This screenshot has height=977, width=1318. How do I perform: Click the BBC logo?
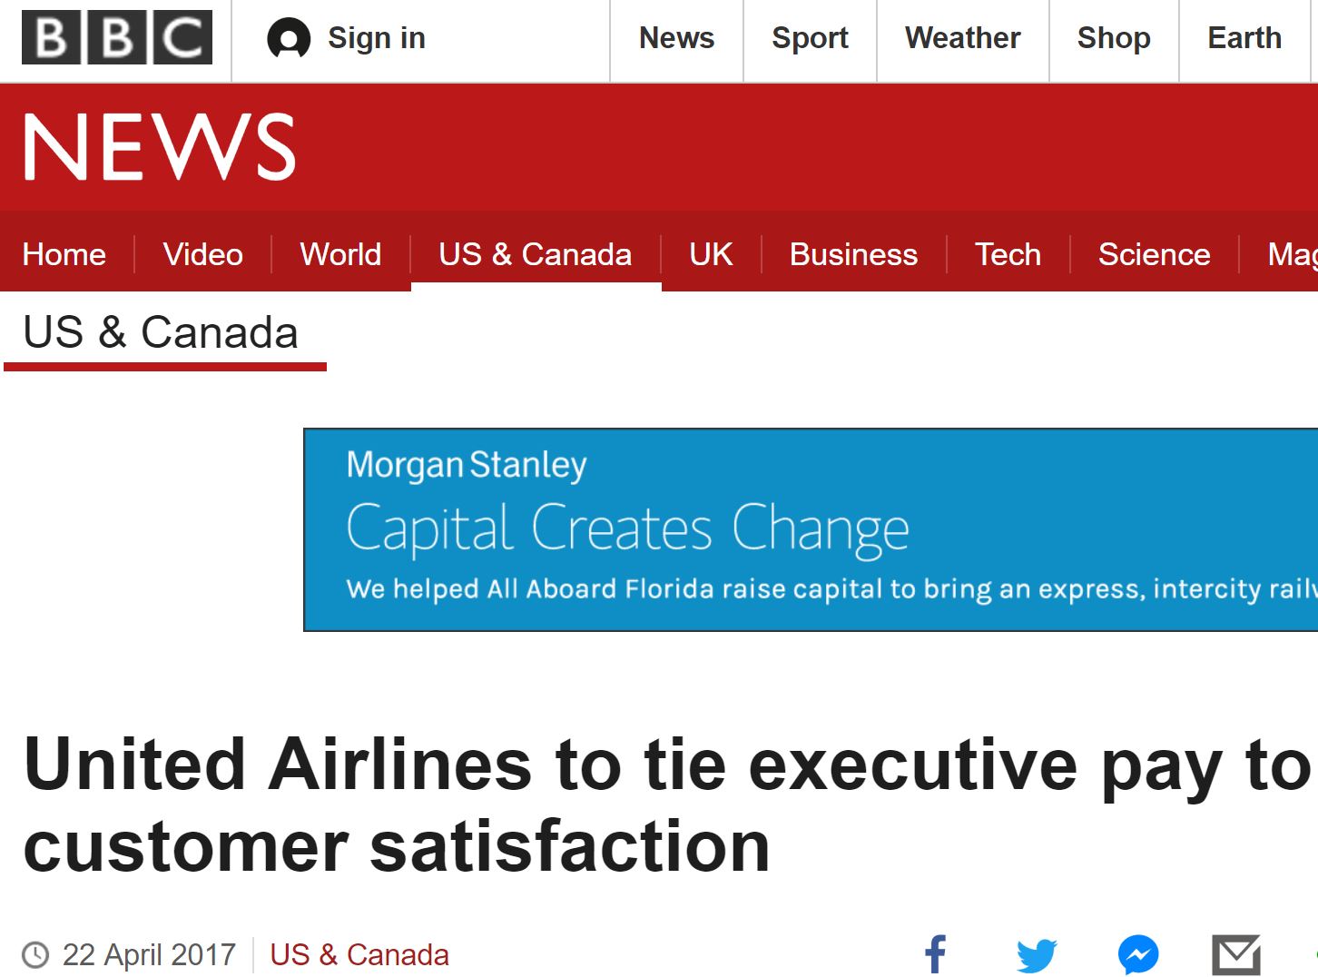point(117,38)
